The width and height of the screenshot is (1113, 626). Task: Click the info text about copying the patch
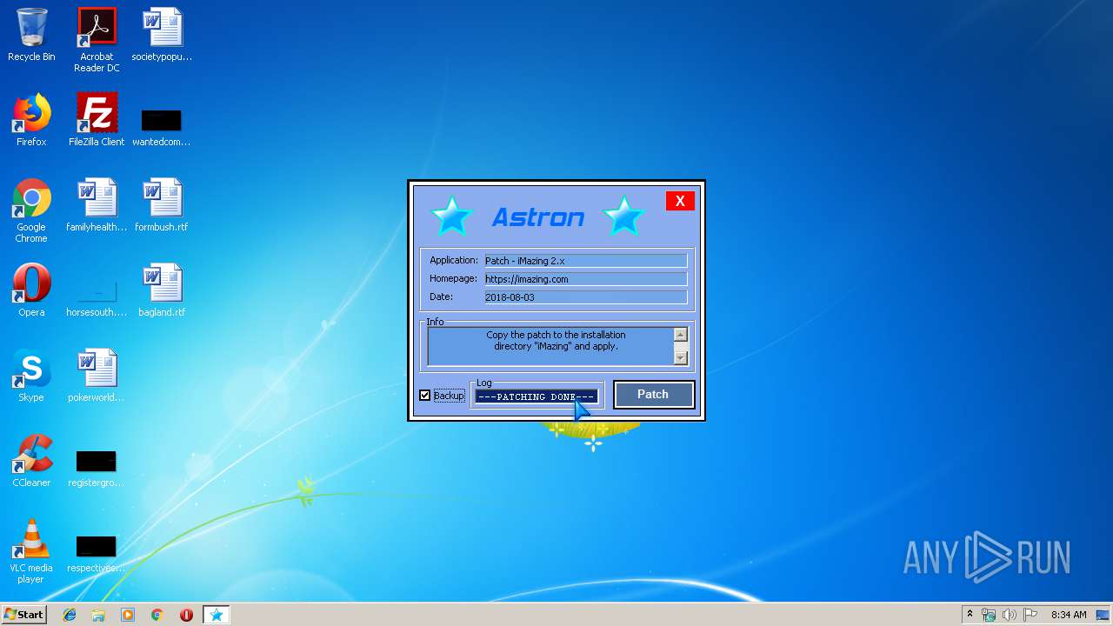tap(556, 341)
